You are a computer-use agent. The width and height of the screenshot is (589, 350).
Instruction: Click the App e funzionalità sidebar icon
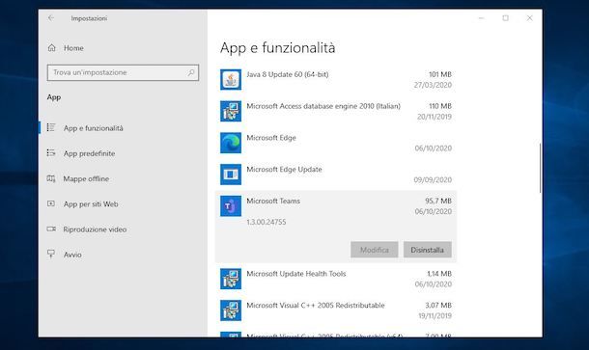[51, 128]
